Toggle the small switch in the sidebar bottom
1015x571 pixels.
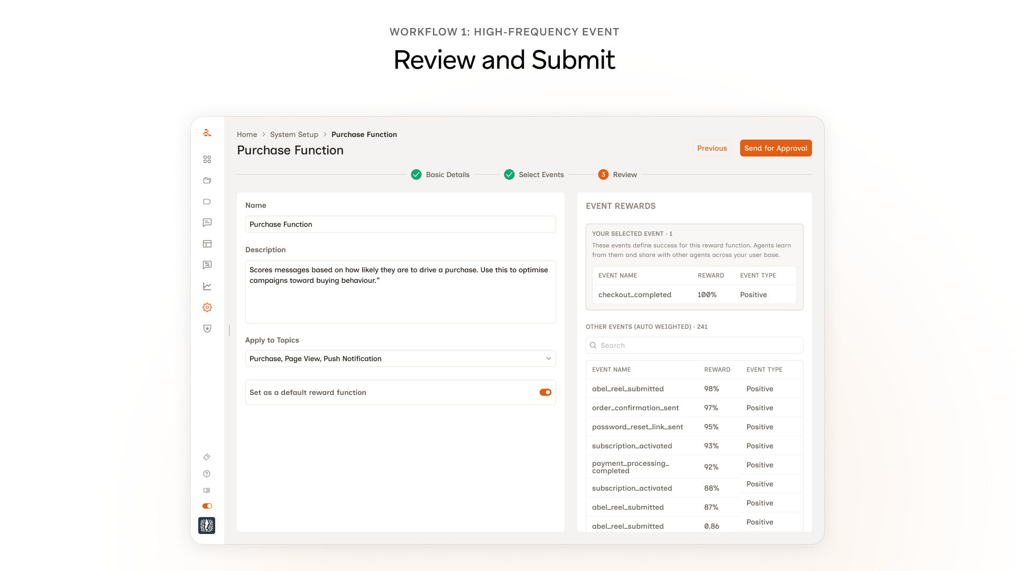207,506
